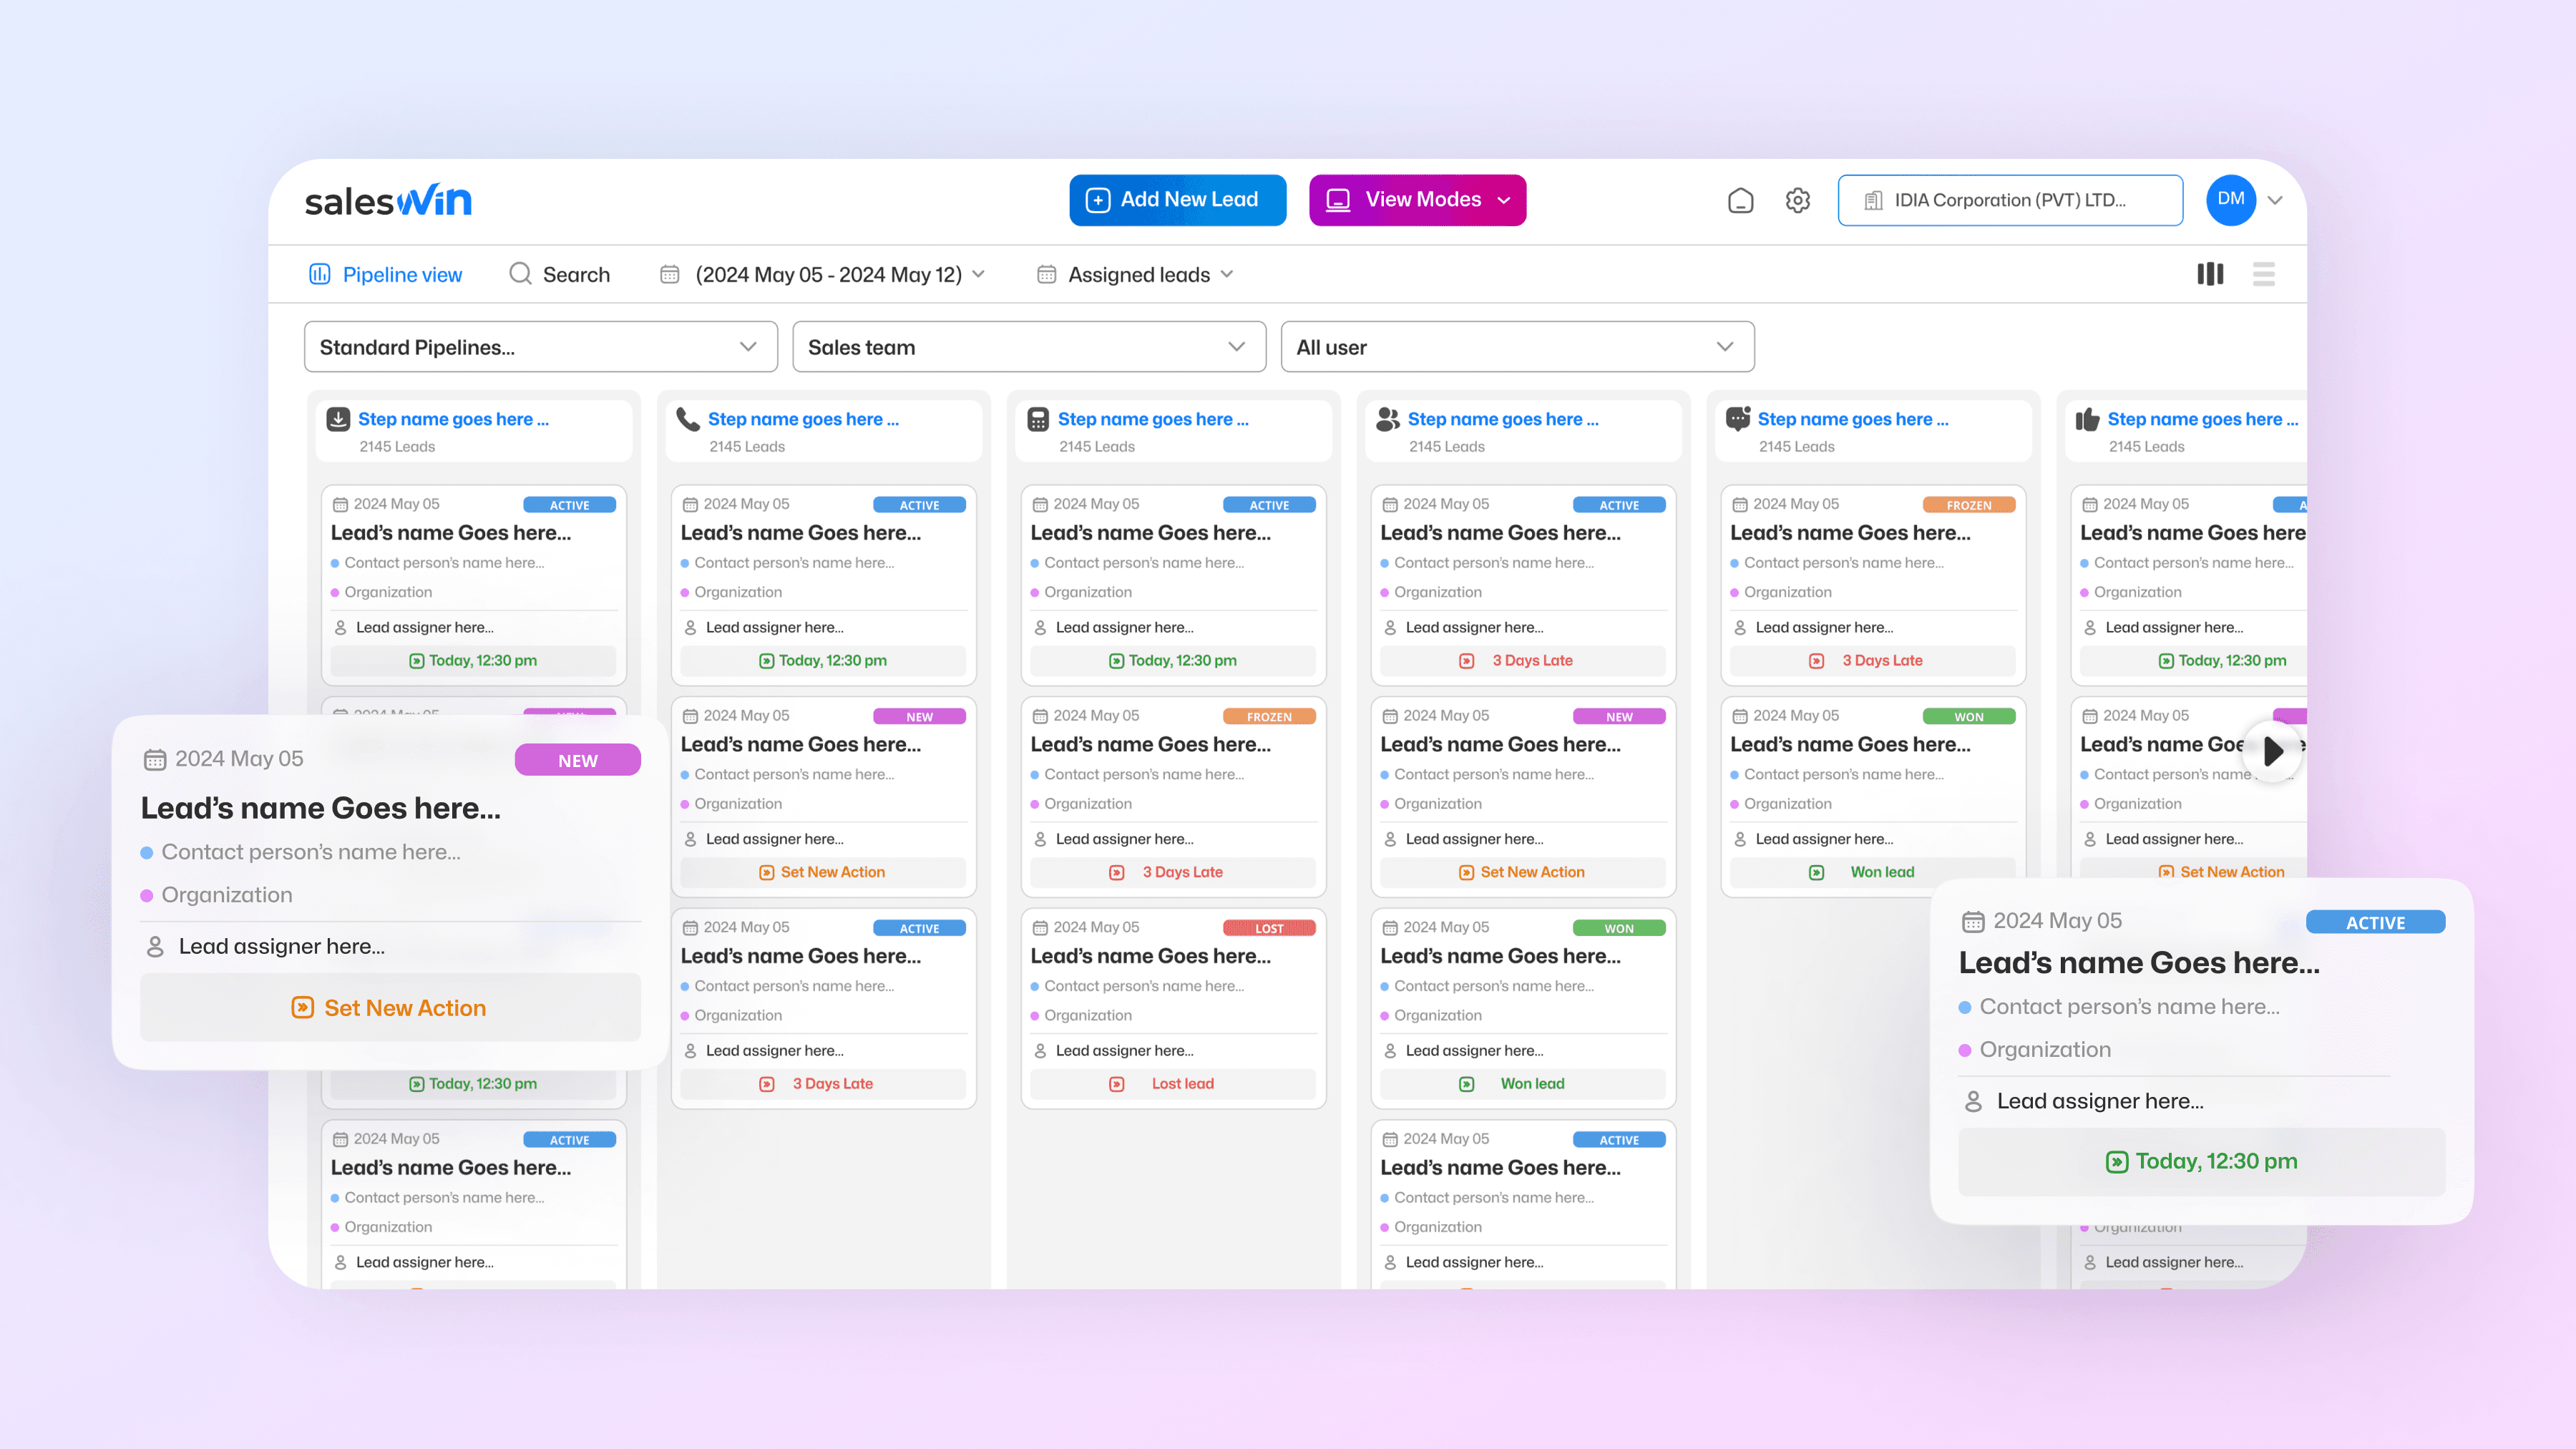Image resolution: width=2576 pixels, height=1449 pixels.
Task: Open the IDIA Corporation company selector
Action: (x=2010, y=200)
